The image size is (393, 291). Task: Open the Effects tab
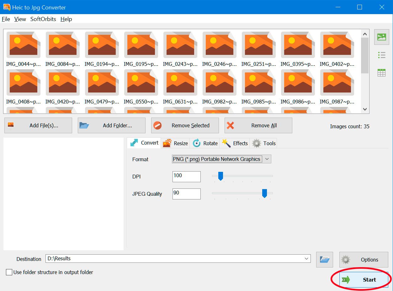[235, 143]
